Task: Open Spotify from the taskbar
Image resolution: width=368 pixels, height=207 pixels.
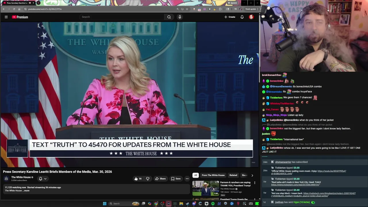Action: tap(213, 204)
